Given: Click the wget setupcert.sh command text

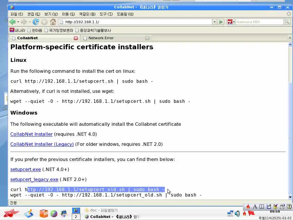Looking at the screenshot, I should tap(100, 101).
